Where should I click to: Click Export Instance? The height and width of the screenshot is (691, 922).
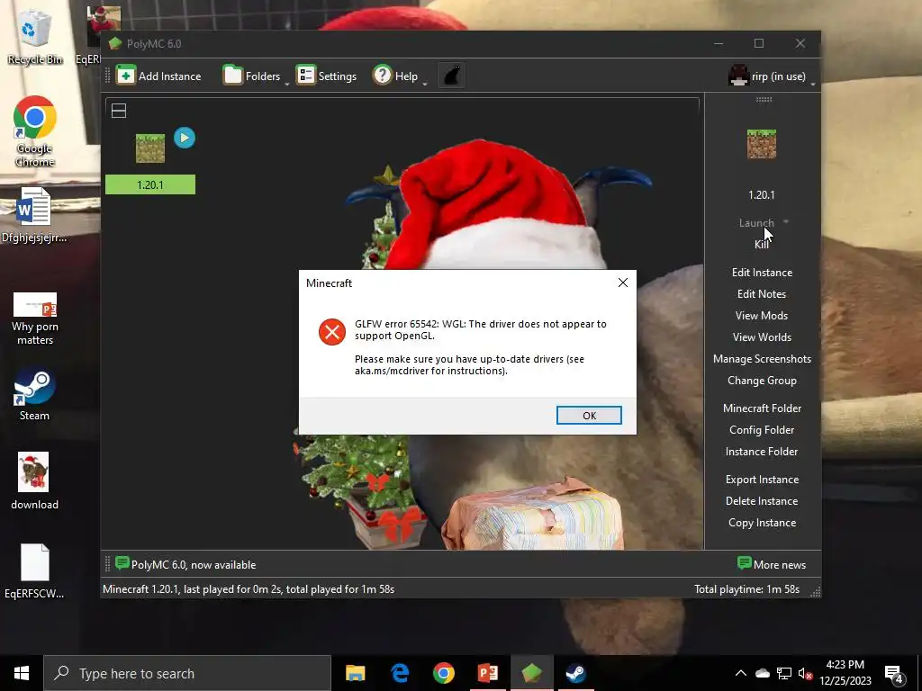762,480
